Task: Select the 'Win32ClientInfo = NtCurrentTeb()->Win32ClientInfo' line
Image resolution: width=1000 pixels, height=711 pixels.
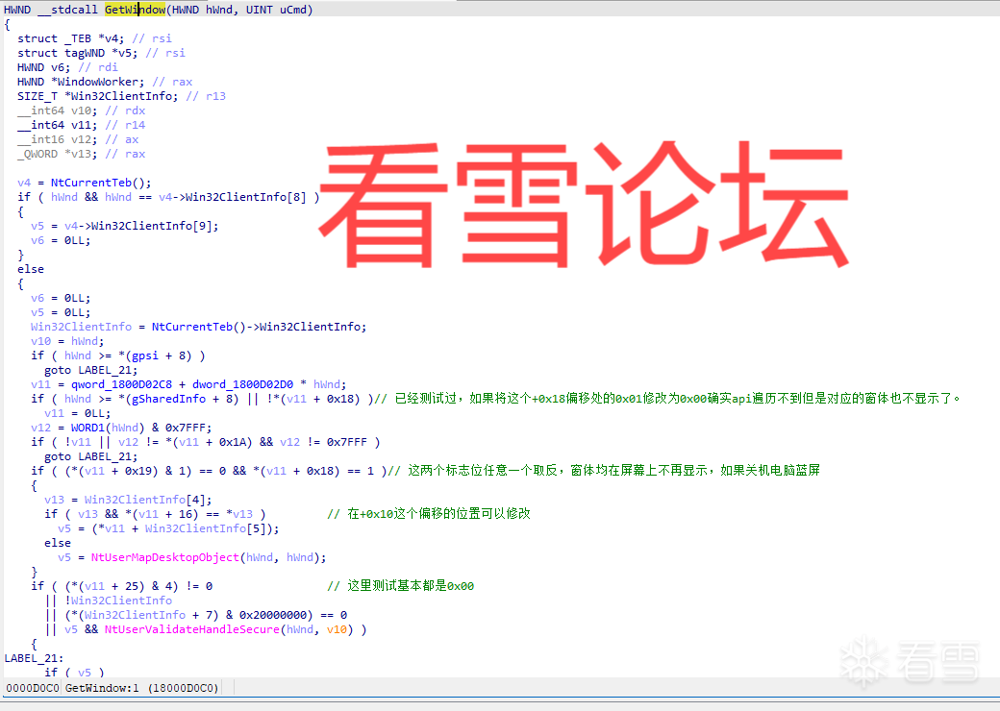Action: point(198,326)
